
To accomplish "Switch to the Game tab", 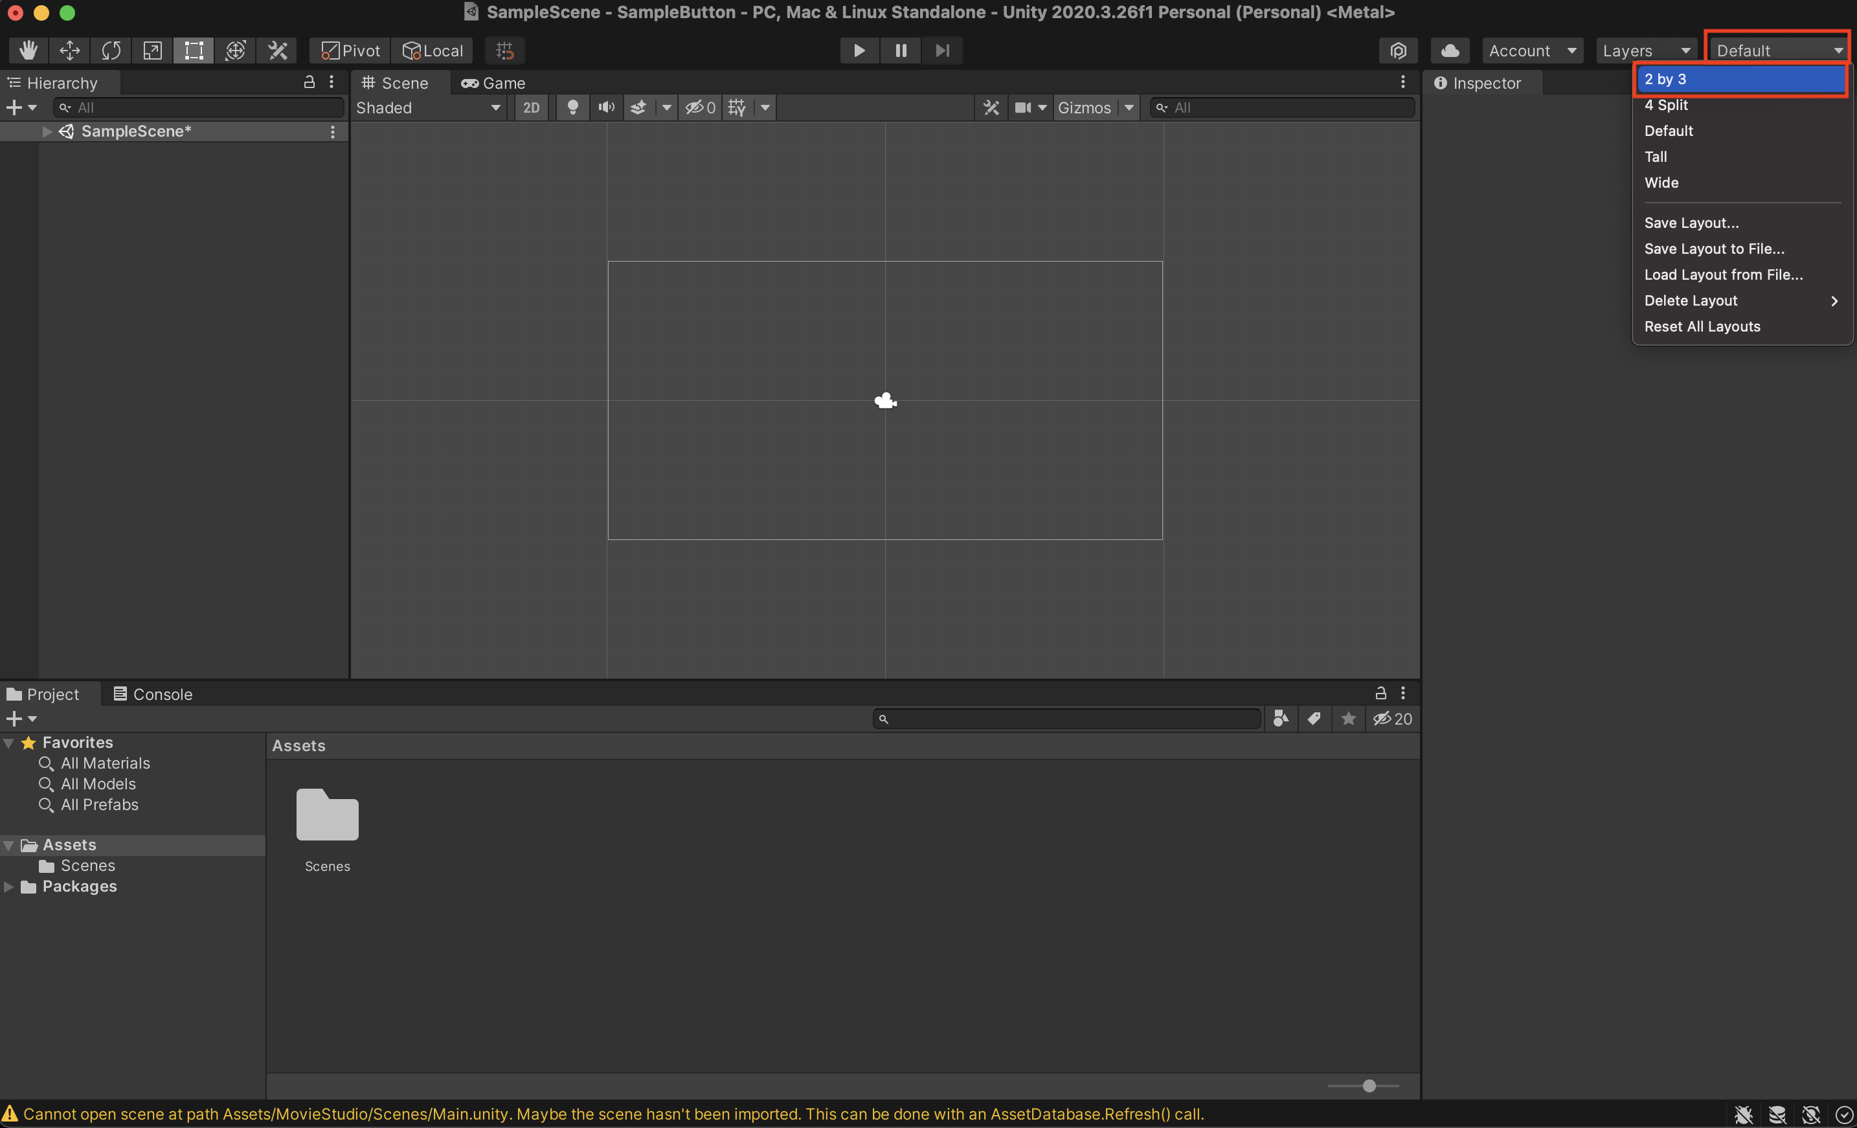I will point(493,83).
